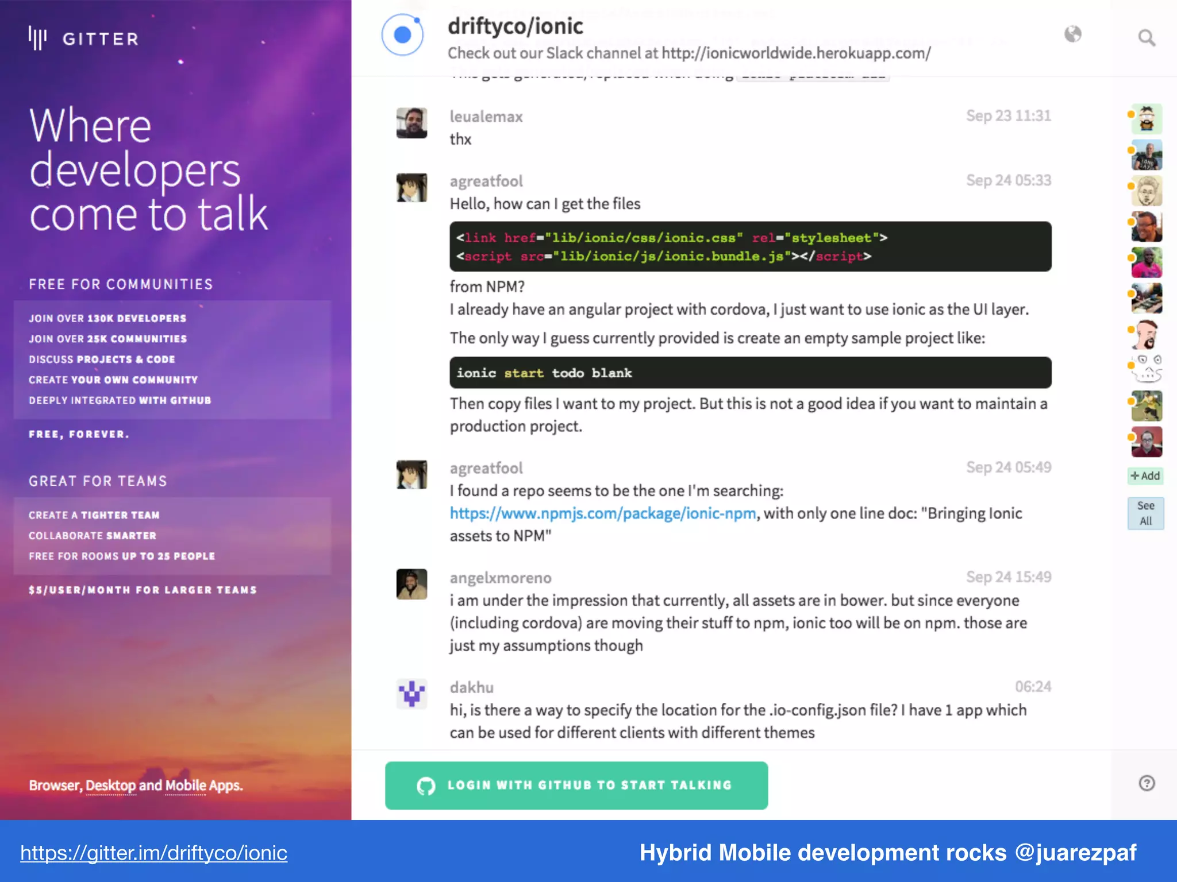Click dakhu's pixel avatar

click(411, 694)
